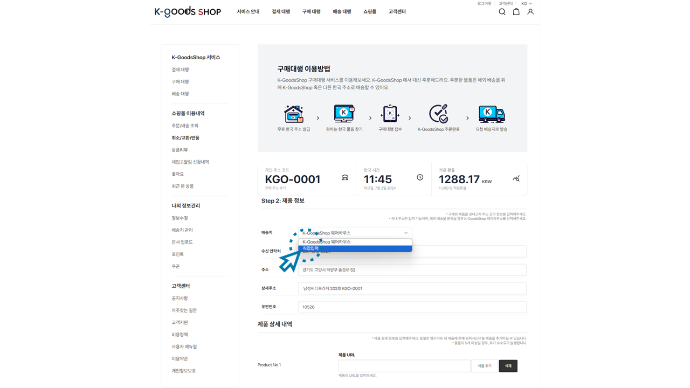Click the search magnifier icon in header

pyautogui.click(x=502, y=12)
